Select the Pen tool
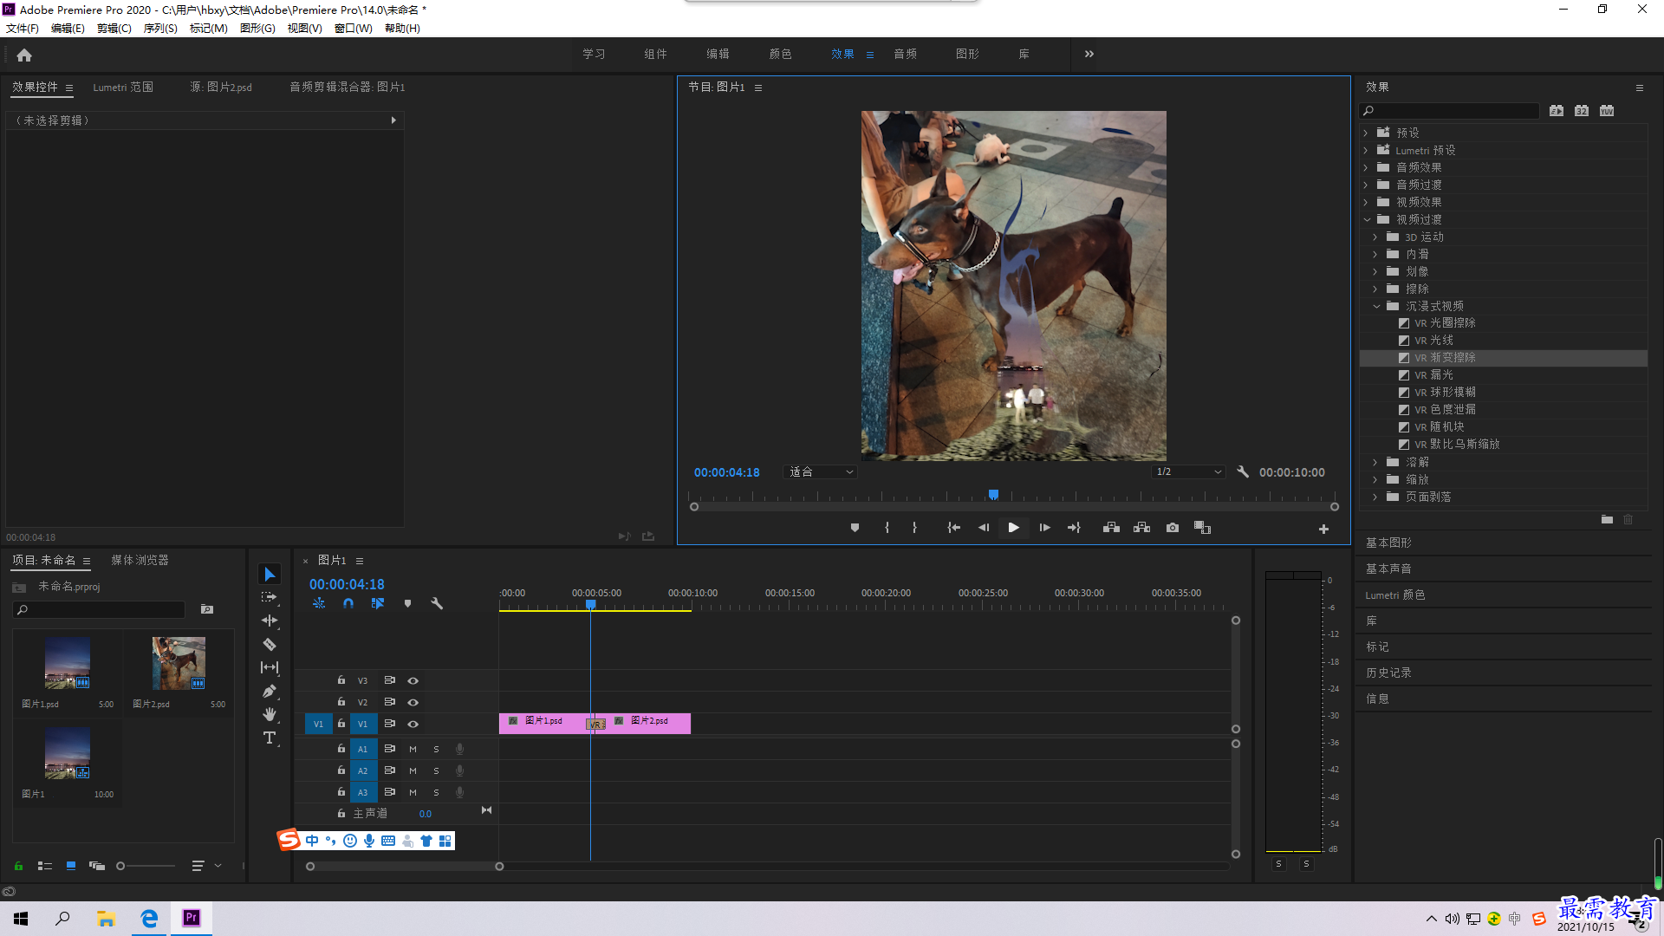Screen dimensions: 1664x936 click(x=270, y=691)
